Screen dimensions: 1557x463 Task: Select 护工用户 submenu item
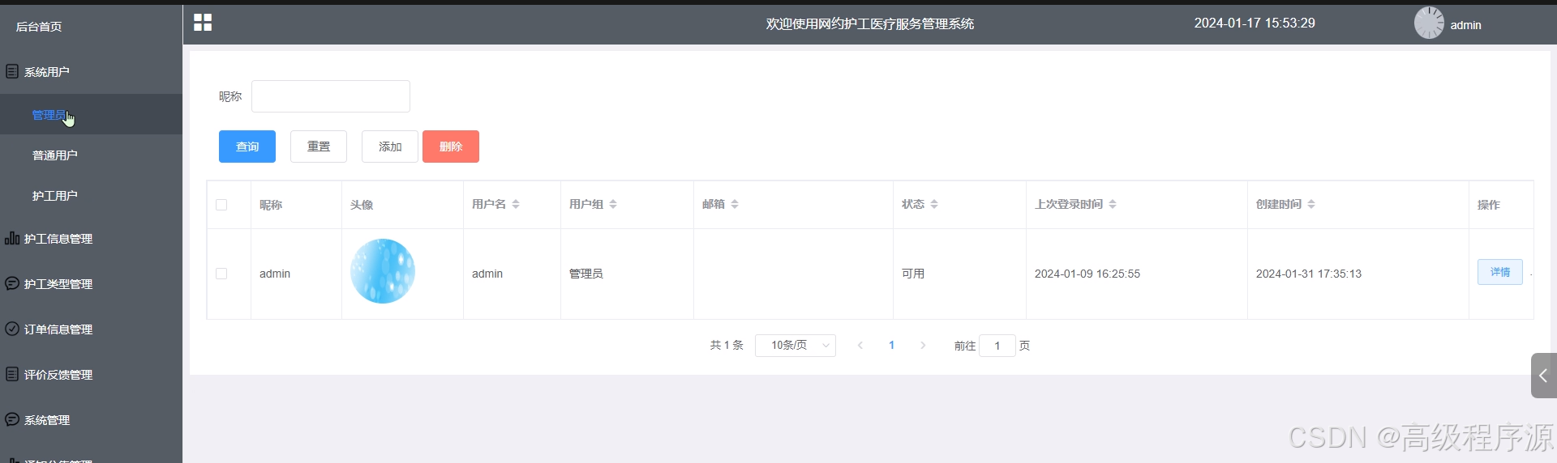[x=91, y=195]
